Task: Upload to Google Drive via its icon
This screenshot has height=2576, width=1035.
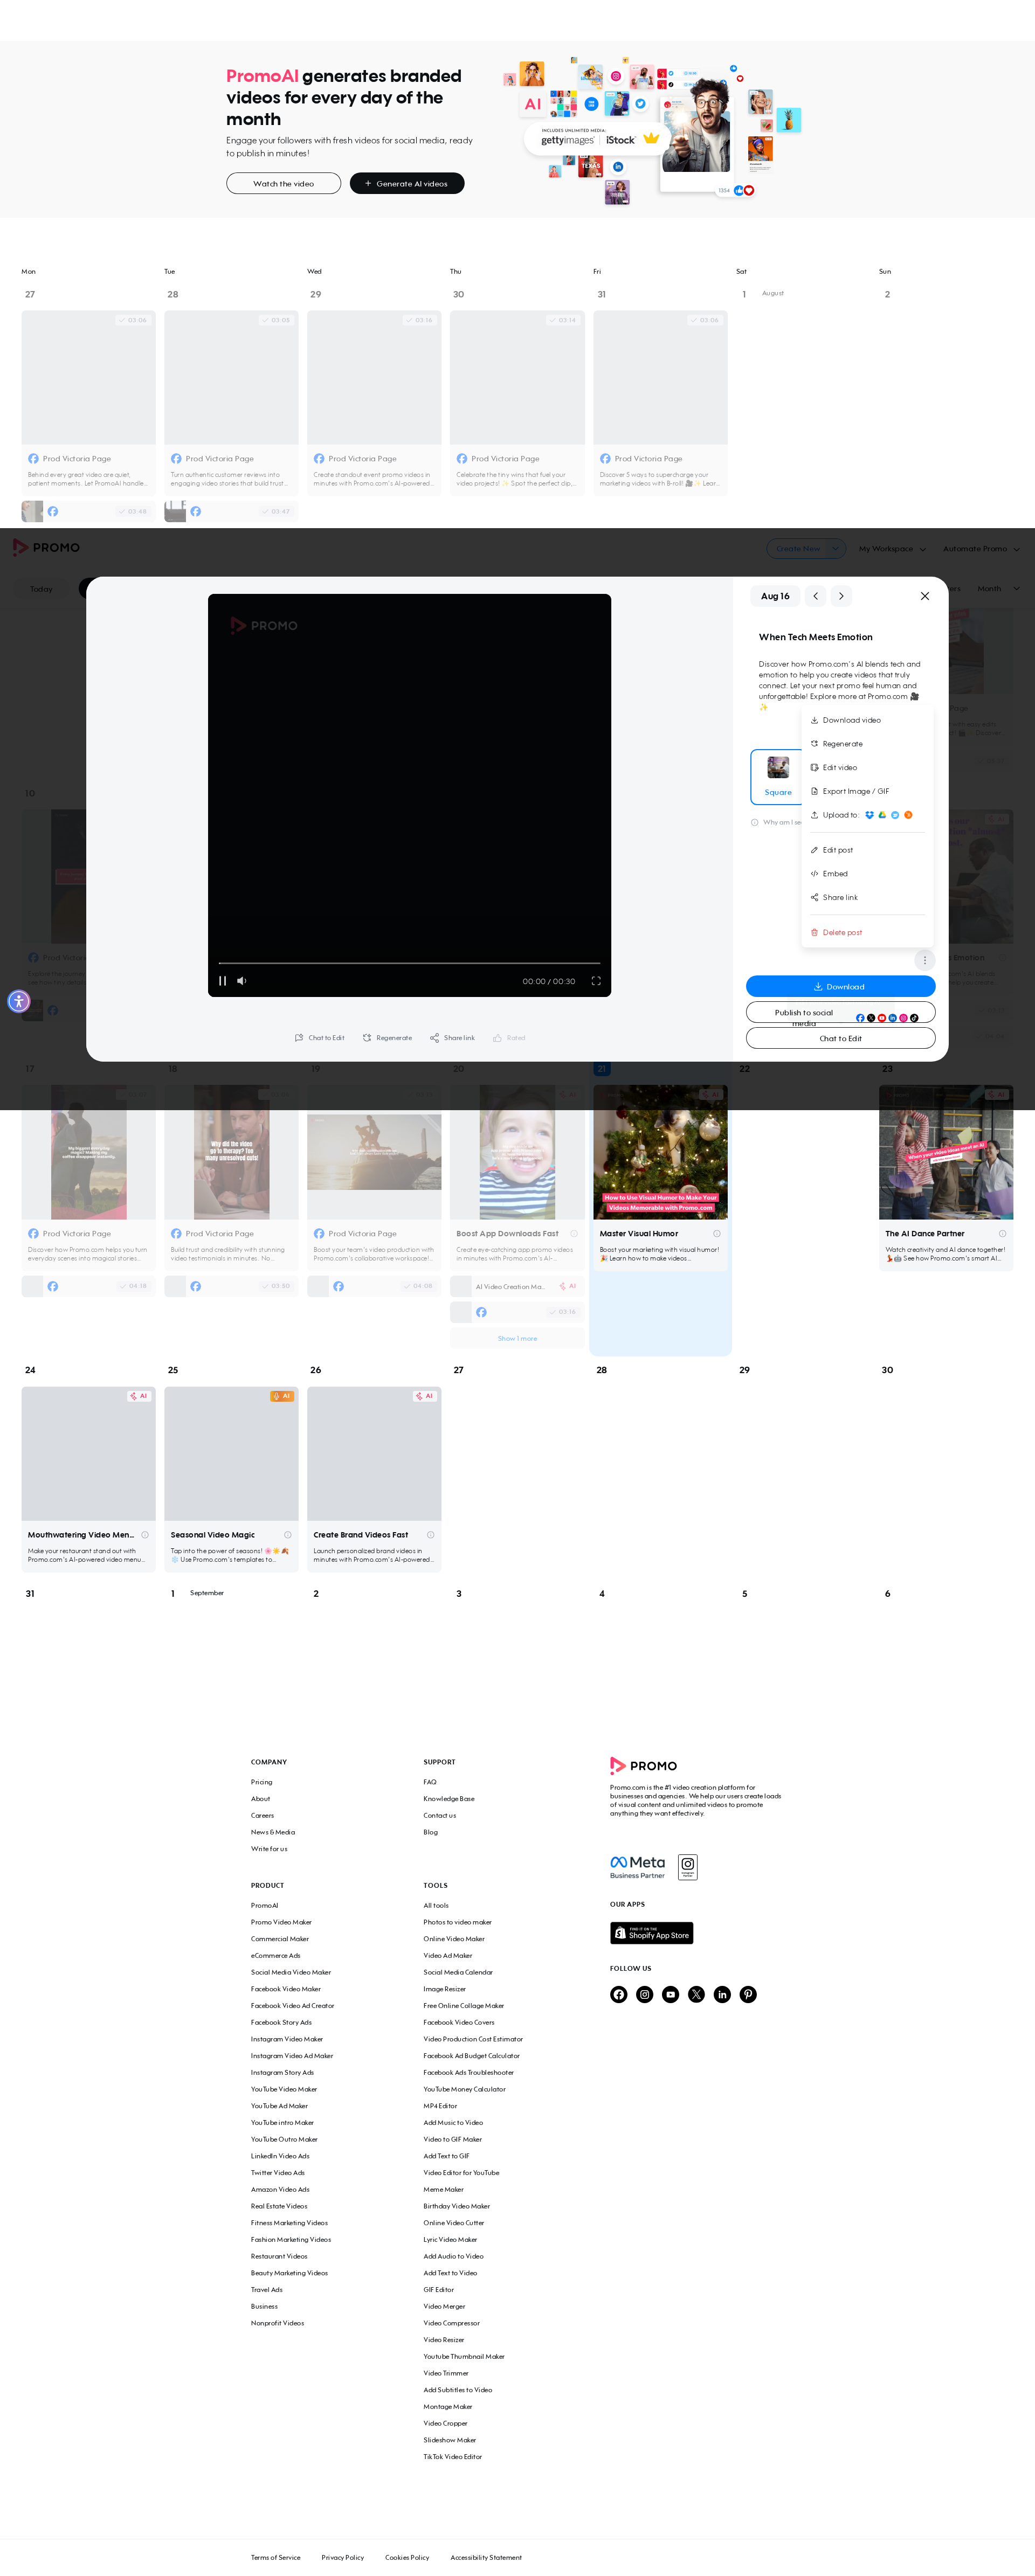Action: pos(882,815)
